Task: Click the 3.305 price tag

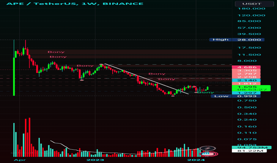Action: coord(246,71)
